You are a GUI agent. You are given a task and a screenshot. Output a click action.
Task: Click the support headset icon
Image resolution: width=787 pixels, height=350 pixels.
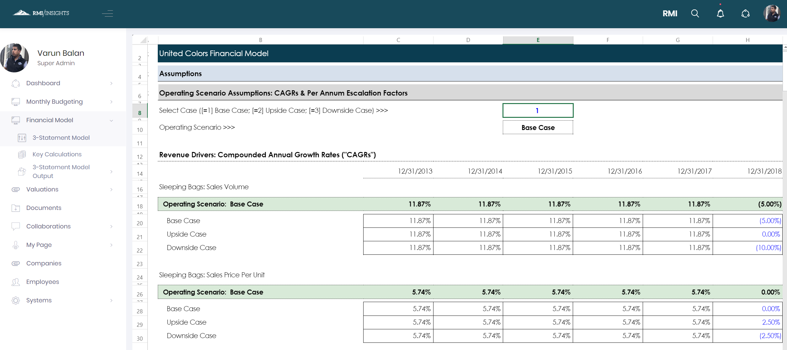tap(745, 13)
